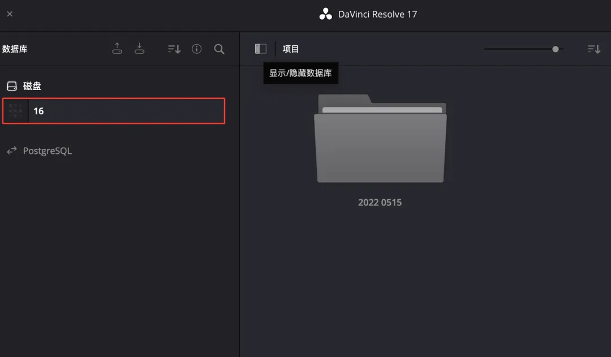Close the project manager window
The image size is (611, 357).
click(x=10, y=14)
